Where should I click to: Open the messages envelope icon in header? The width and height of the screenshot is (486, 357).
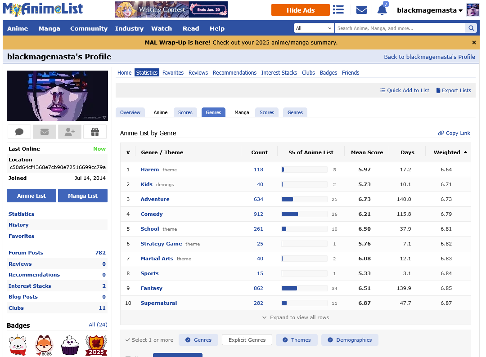(361, 10)
